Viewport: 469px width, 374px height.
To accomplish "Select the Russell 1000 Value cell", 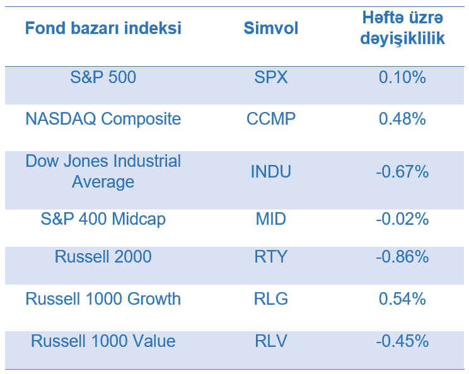I will tap(103, 341).
